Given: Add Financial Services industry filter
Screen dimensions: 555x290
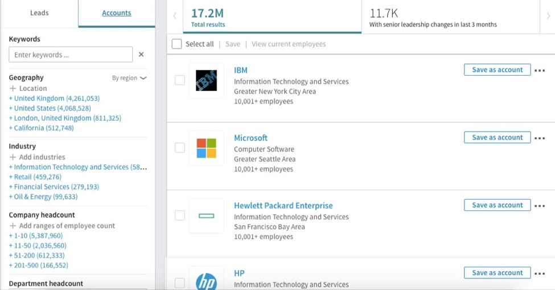Looking at the screenshot, I should 54,187.
